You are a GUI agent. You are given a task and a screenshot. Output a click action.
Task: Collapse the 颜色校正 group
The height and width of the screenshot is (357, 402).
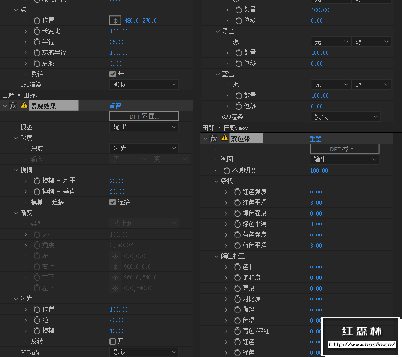(216, 256)
